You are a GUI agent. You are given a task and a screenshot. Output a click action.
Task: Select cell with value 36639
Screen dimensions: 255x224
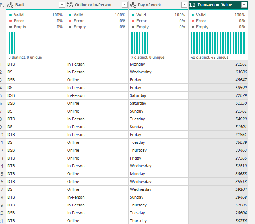218,142
